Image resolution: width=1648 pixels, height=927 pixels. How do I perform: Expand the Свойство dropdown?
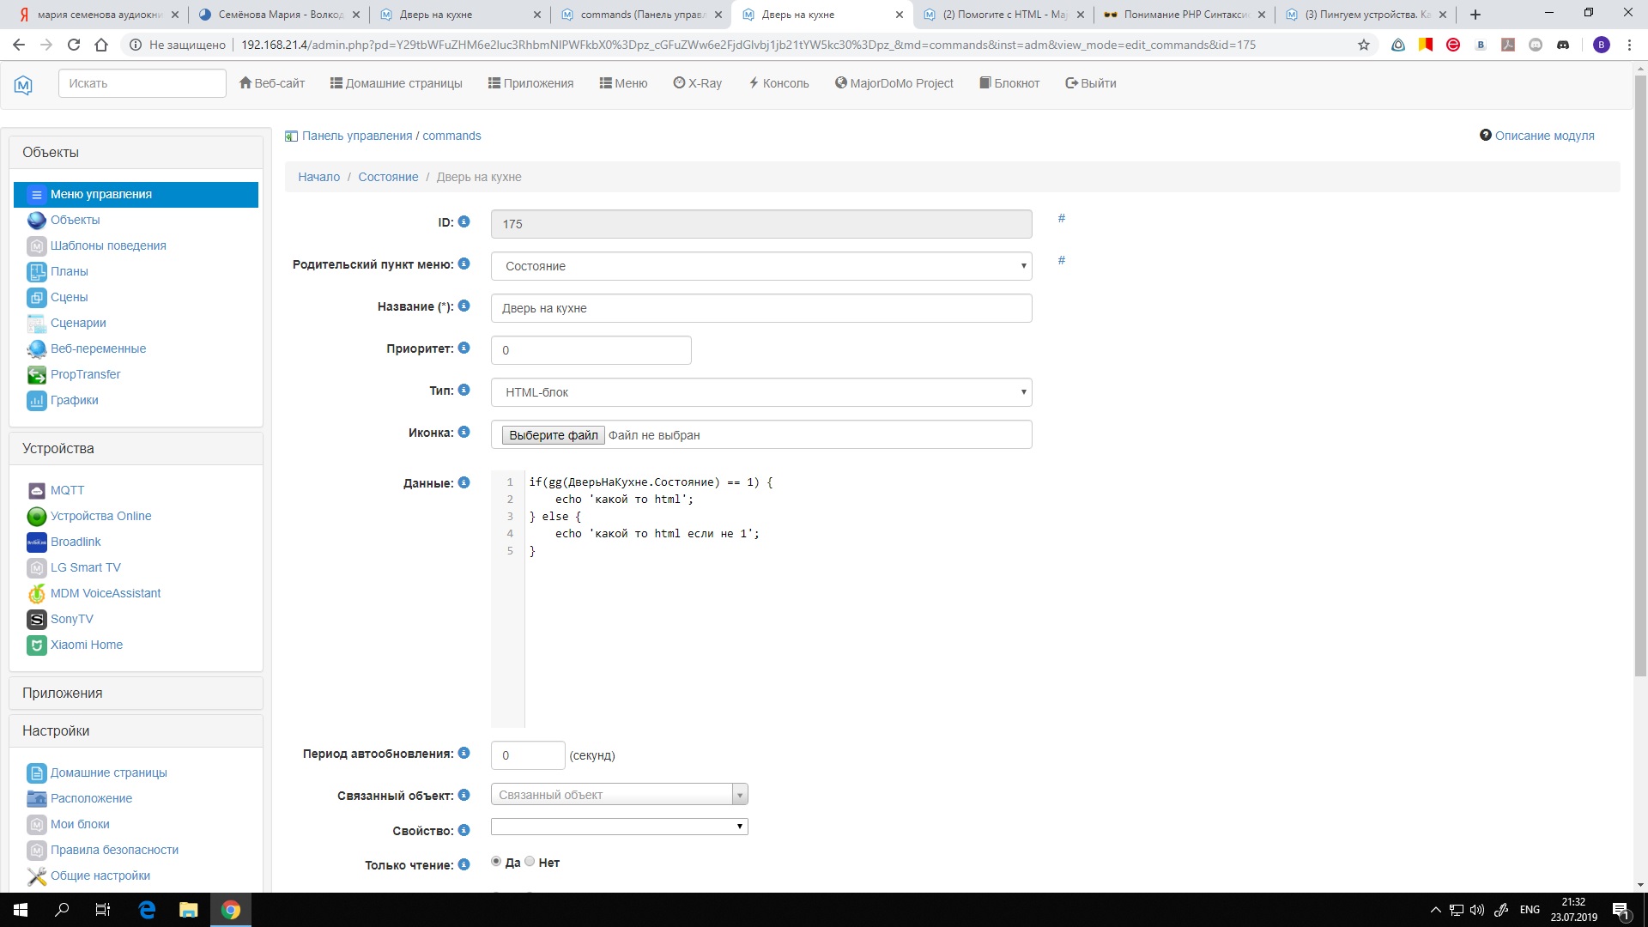click(x=619, y=827)
